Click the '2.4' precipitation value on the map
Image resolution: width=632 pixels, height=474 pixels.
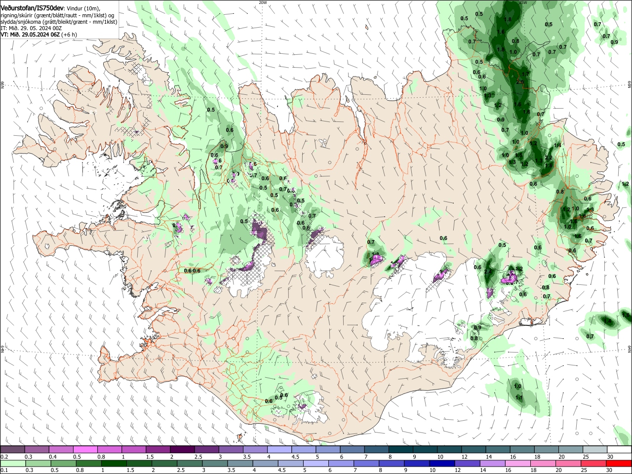[x=488, y=272]
